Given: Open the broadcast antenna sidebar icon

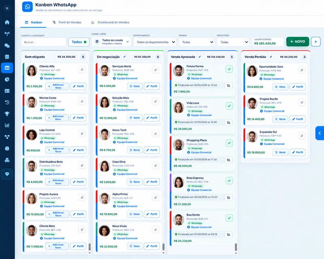Looking at the screenshot, I should pyautogui.click(x=7, y=34).
